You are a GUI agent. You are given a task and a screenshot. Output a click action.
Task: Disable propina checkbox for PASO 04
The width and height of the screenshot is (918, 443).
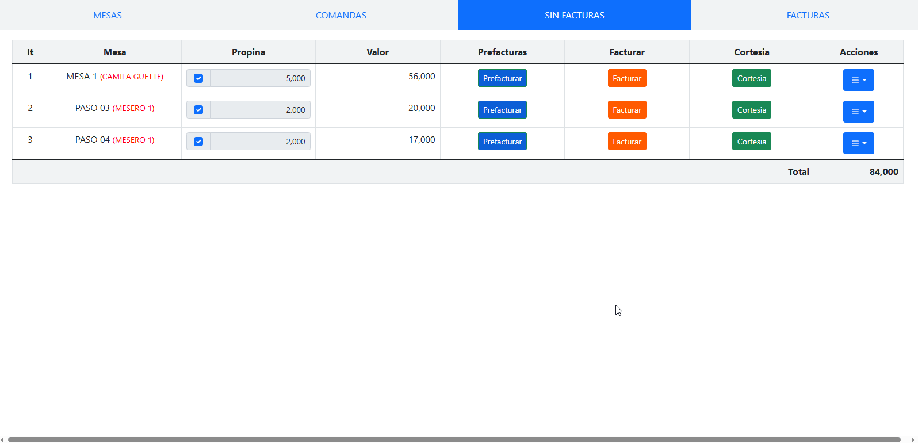pyautogui.click(x=198, y=142)
